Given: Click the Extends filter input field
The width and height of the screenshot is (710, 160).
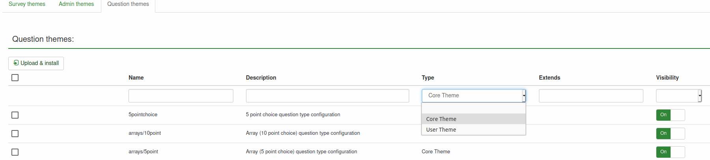Looking at the screenshot, I should coord(591,96).
